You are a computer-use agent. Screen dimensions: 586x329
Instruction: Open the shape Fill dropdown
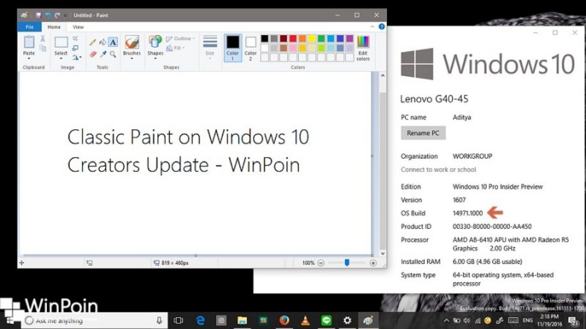point(176,48)
